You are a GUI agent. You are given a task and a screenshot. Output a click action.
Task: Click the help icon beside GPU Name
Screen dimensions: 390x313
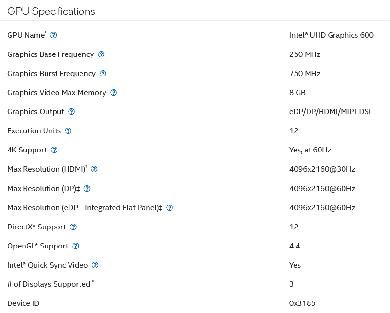(54, 35)
